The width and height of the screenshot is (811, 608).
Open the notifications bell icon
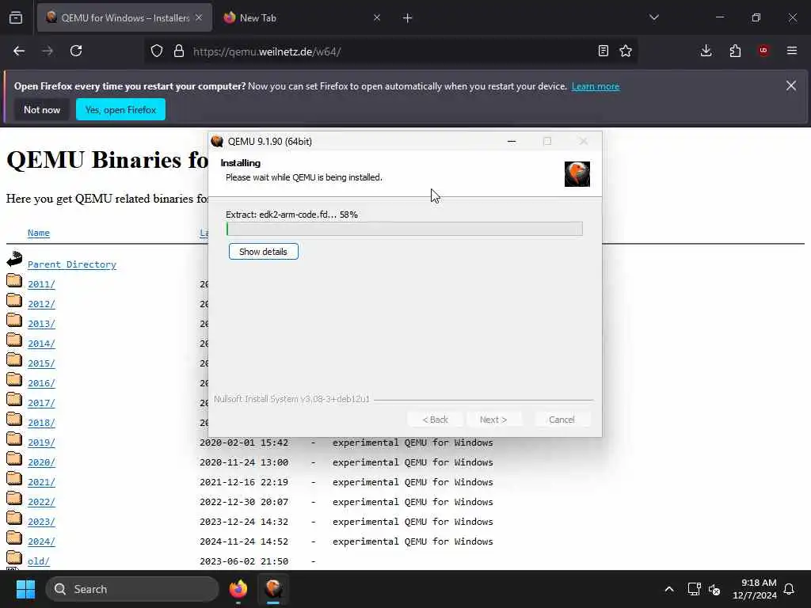point(790,589)
